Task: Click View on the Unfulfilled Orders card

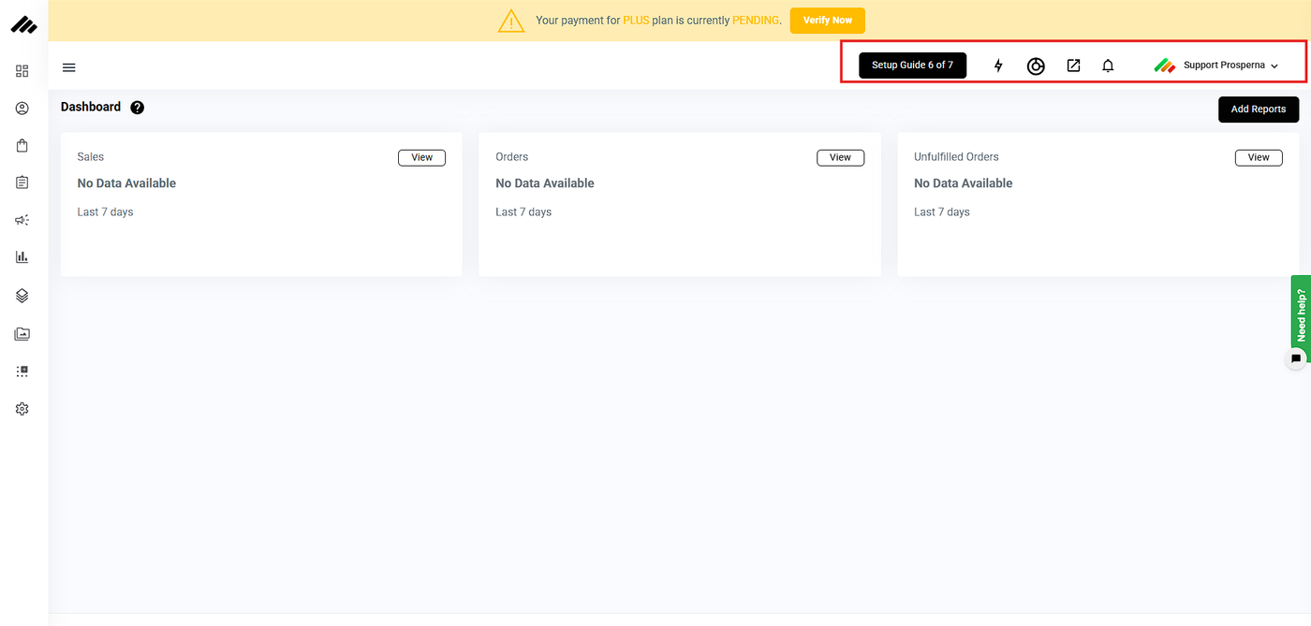Action: tap(1259, 157)
